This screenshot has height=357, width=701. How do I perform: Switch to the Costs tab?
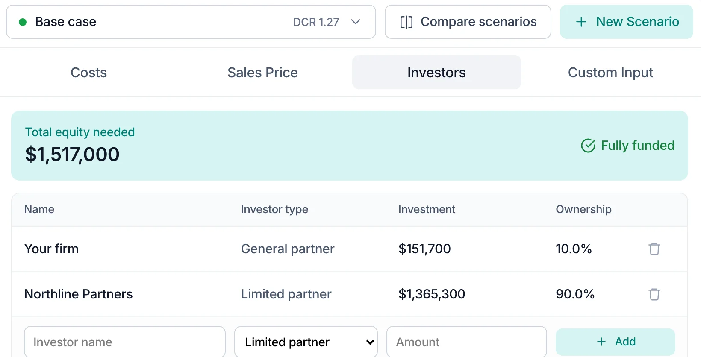pyautogui.click(x=88, y=72)
